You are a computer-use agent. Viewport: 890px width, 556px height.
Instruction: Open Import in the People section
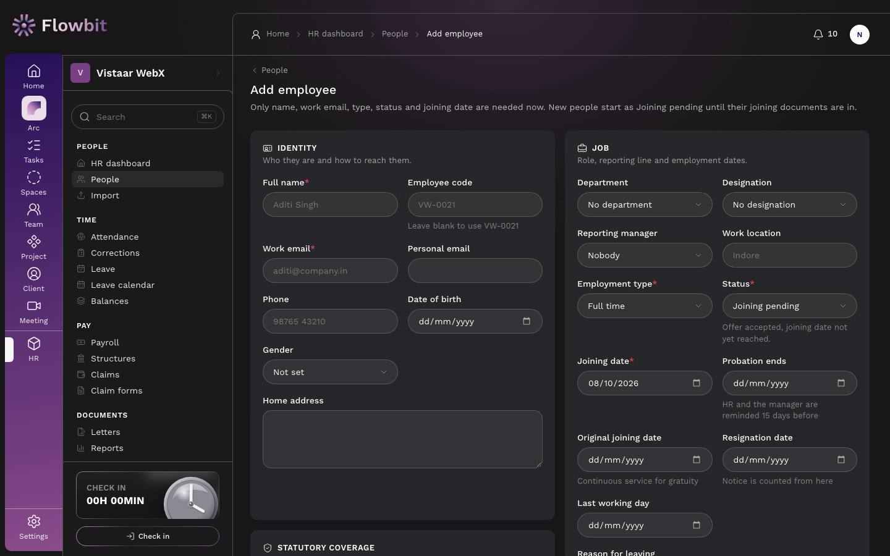148,195
